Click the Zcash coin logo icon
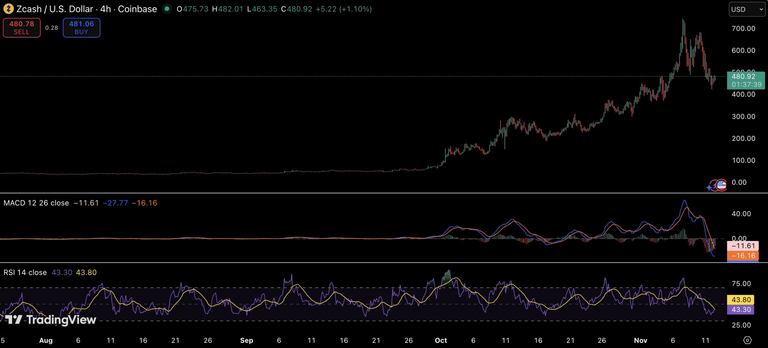 (x=8, y=9)
